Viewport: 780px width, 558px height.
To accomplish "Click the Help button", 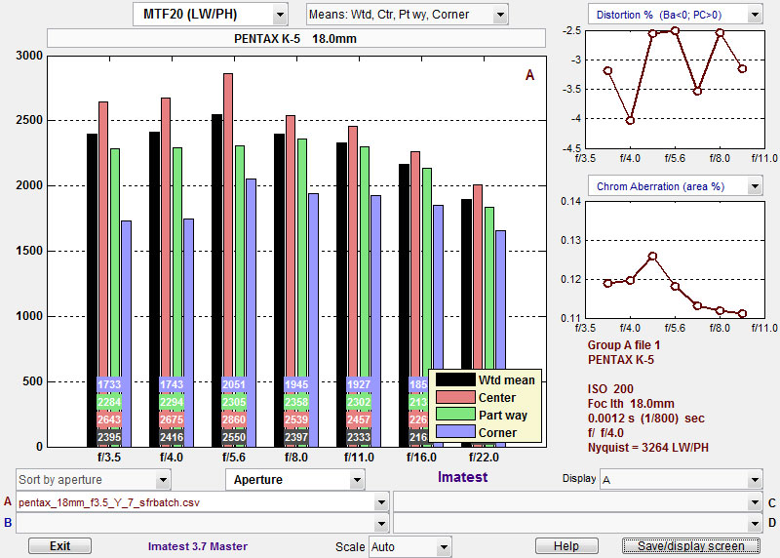I will tap(566, 546).
